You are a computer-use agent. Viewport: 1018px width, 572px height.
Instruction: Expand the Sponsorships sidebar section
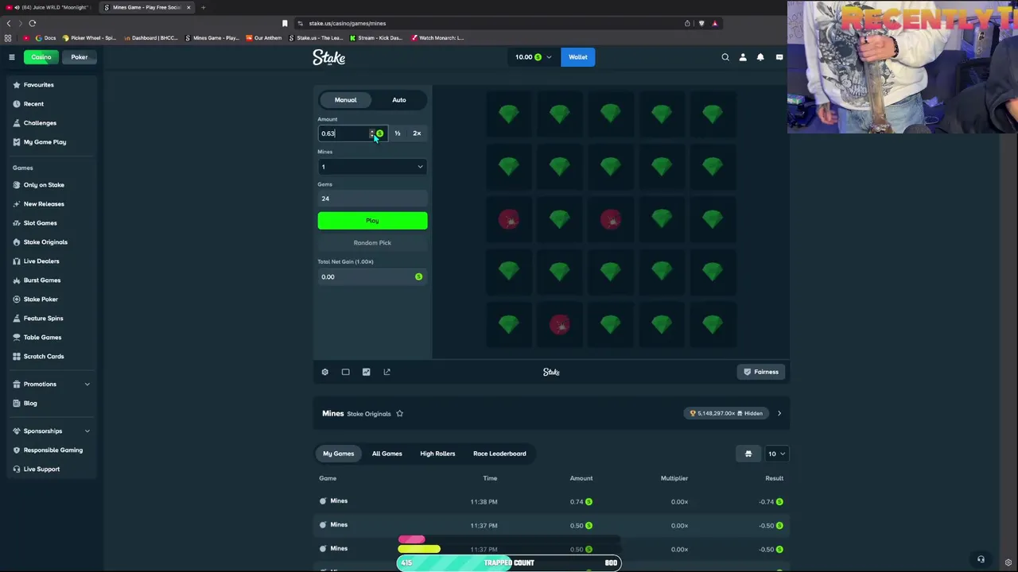tap(52, 431)
